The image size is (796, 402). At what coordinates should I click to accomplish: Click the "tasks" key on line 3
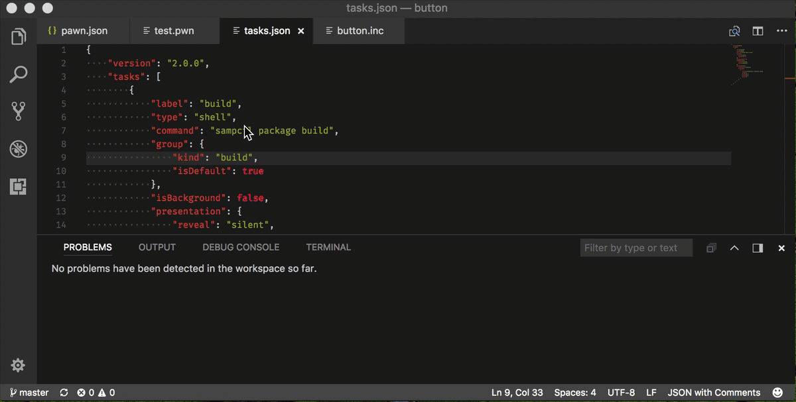pyautogui.click(x=127, y=77)
